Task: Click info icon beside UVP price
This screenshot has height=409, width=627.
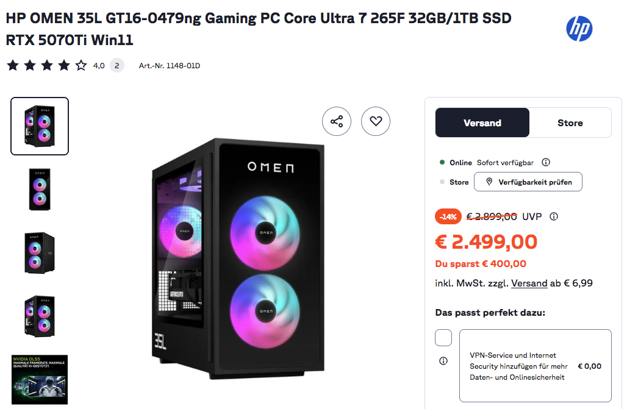Action: pyautogui.click(x=554, y=216)
